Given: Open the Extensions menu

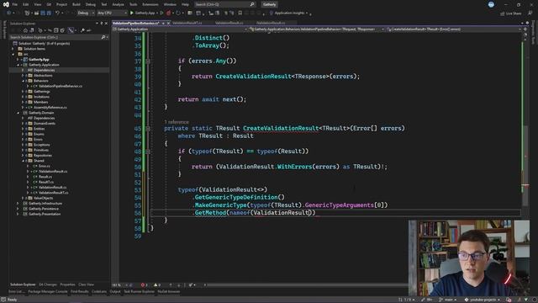Looking at the screenshot, I should point(150,4).
